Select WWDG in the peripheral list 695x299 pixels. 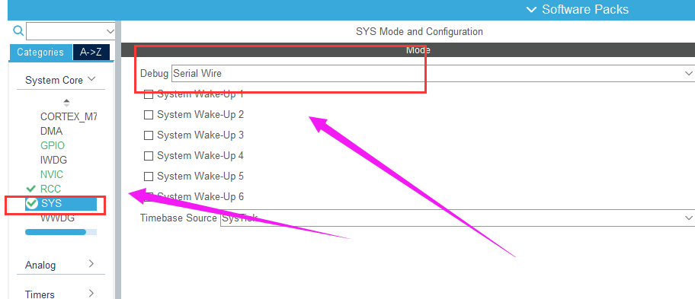pyautogui.click(x=58, y=218)
